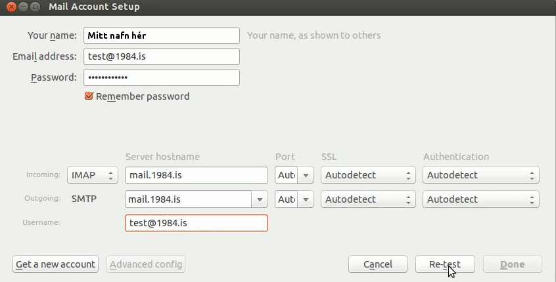
Task: Open the outgoing SSL Autodetect dropdown
Action: [368, 199]
